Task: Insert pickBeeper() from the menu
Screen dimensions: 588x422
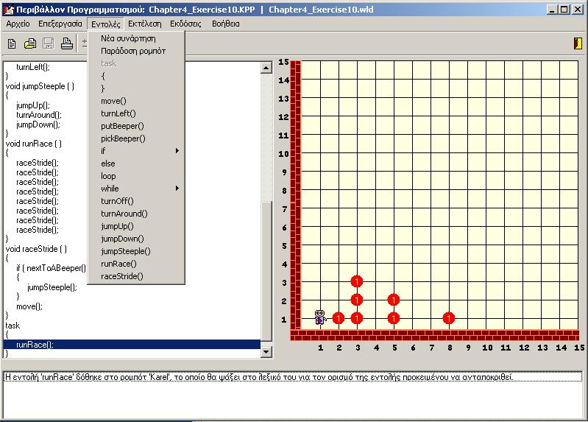Action: [136, 138]
